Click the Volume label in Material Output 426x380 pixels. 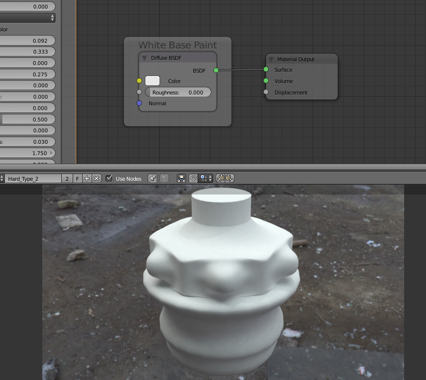pyautogui.click(x=284, y=81)
